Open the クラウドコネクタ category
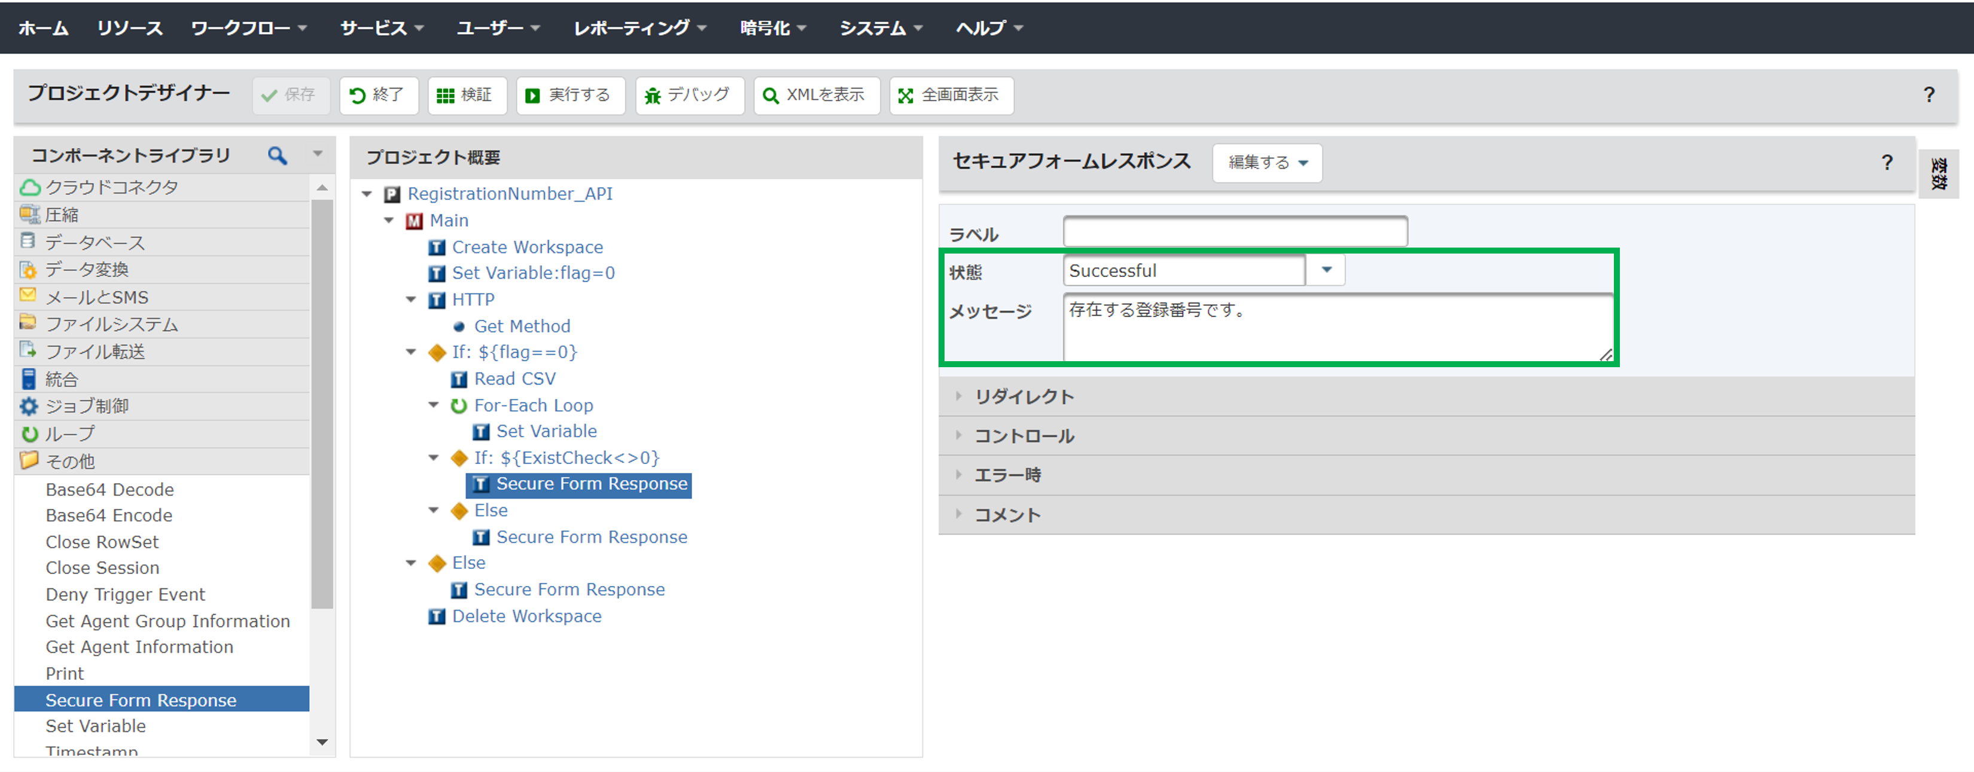This screenshot has height=772, width=1974. pos(162,187)
